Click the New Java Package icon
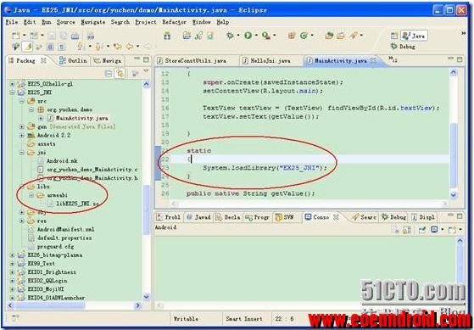This screenshot has height=330, width=474. pyautogui.click(x=292, y=36)
